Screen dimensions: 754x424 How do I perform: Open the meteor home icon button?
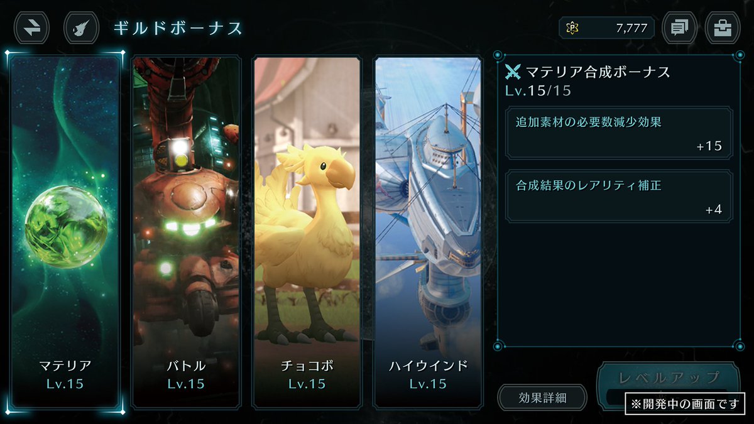coord(81,28)
